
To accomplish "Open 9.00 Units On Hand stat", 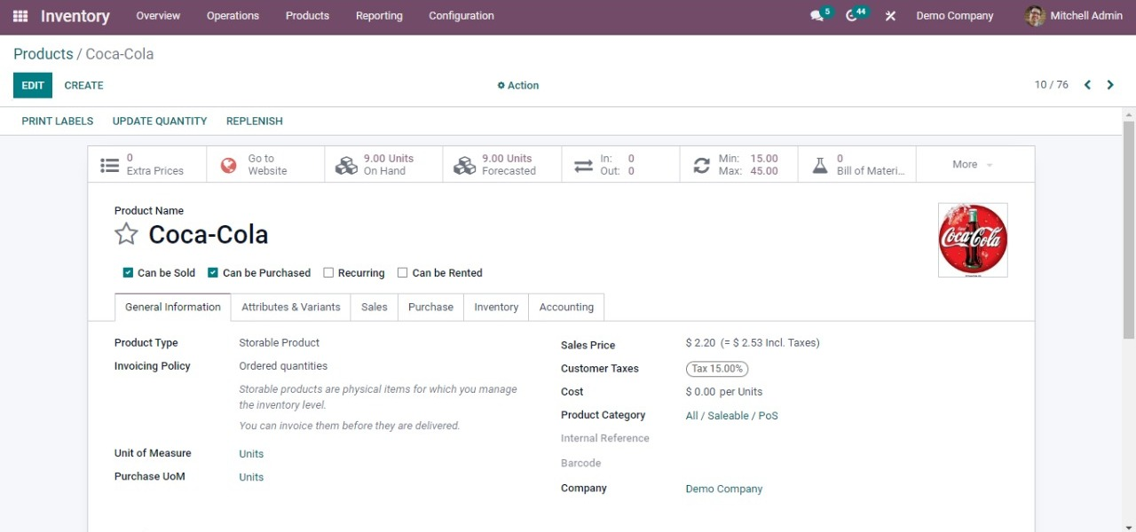I will click(x=383, y=164).
